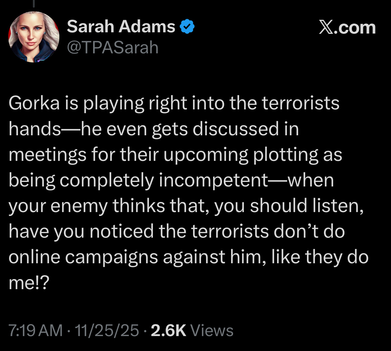Click the word "incompetent" in the post
The width and height of the screenshot is (391, 351).
213,180
